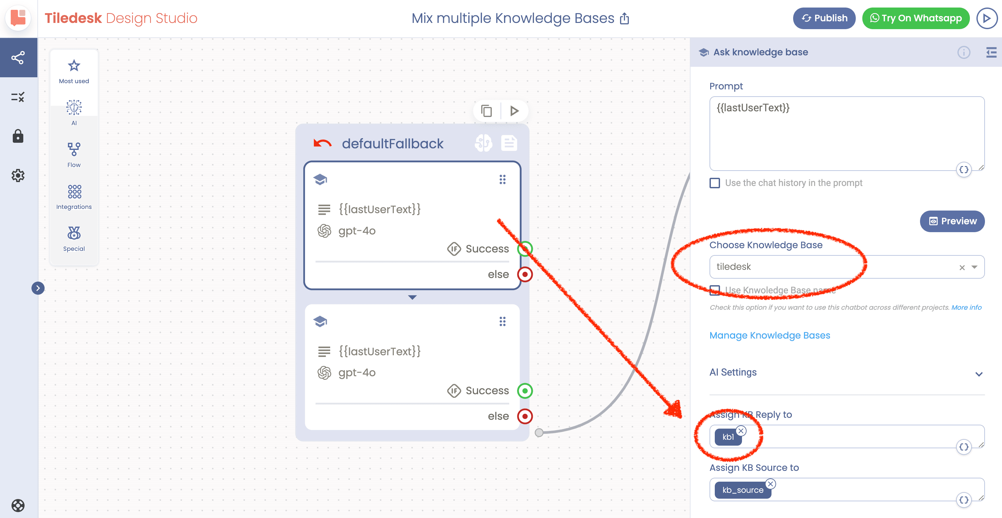Viewport: 1002px width, 518px height.
Task: Click first action's else connector
Action: click(525, 274)
